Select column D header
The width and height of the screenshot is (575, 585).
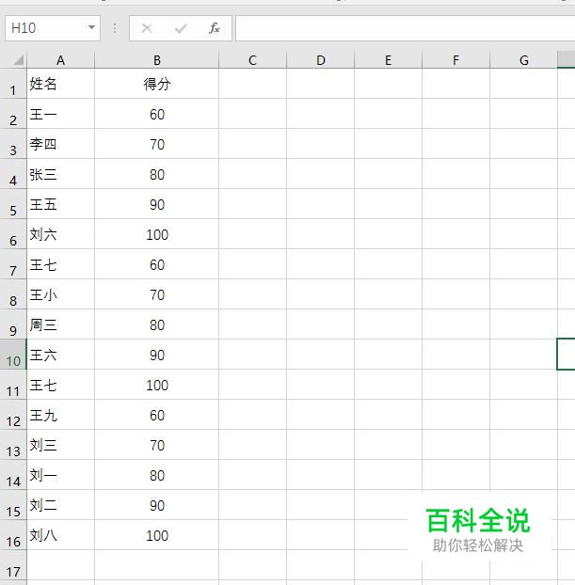pyautogui.click(x=321, y=60)
